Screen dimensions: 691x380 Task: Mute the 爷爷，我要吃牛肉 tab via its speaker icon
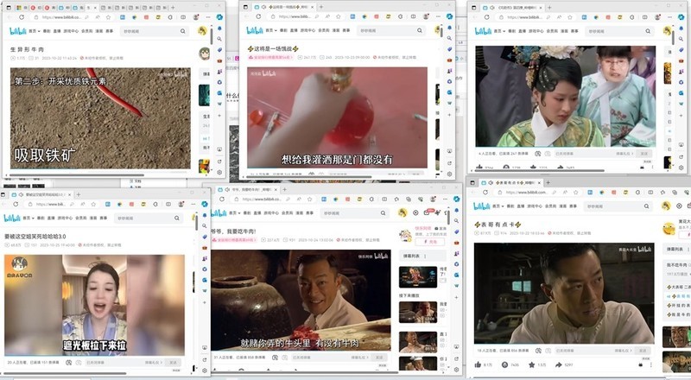[x=227, y=189]
